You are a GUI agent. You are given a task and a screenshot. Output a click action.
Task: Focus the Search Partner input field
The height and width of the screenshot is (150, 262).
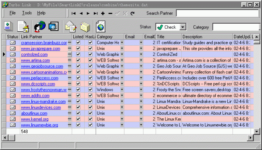[x=217, y=13]
